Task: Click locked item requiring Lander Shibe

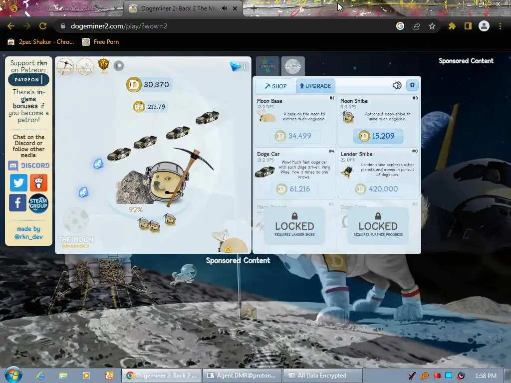Action: pyautogui.click(x=294, y=226)
